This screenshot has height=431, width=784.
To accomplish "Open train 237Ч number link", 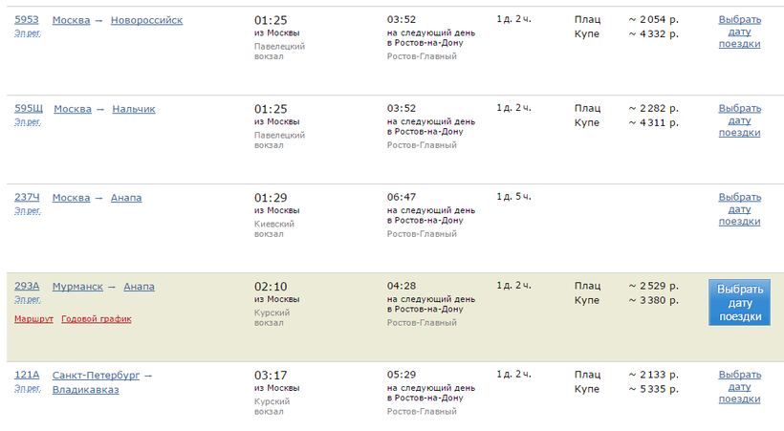I will (x=27, y=198).
